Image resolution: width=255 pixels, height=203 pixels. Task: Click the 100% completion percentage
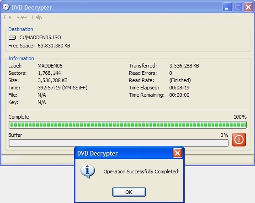click(240, 117)
